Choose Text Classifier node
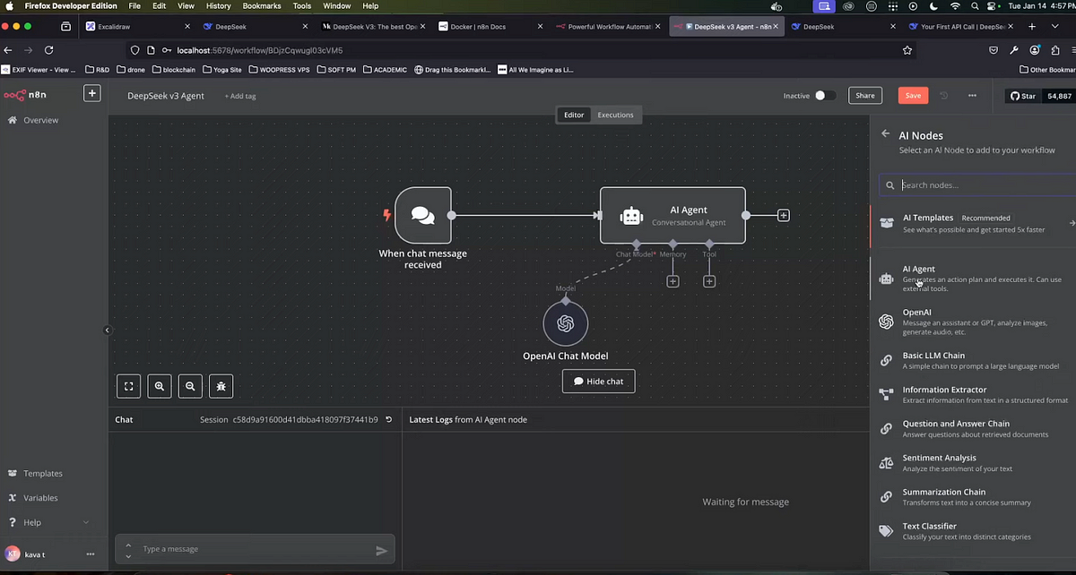 (x=975, y=530)
